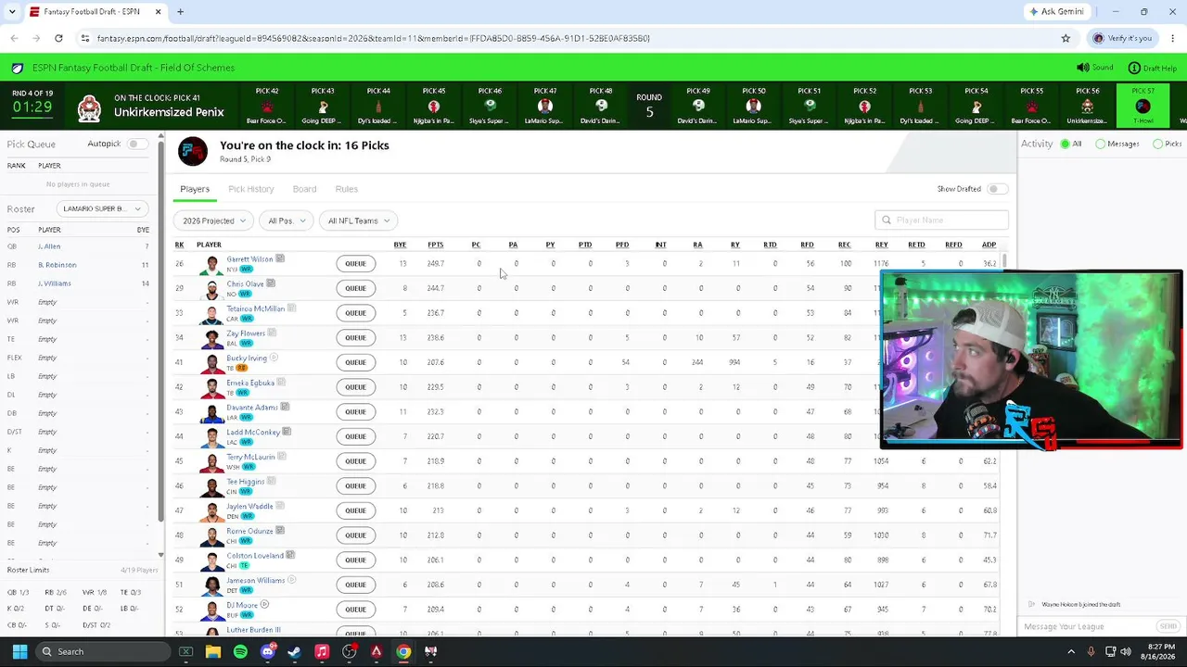Open the Windows Start menu
The height and width of the screenshot is (667, 1187).
click(x=19, y=651)
